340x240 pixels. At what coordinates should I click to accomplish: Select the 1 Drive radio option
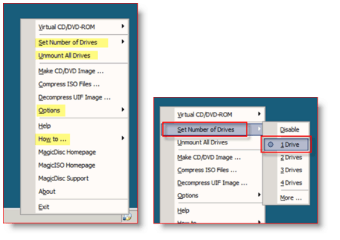pyautogui.click(x=286, y=144)
